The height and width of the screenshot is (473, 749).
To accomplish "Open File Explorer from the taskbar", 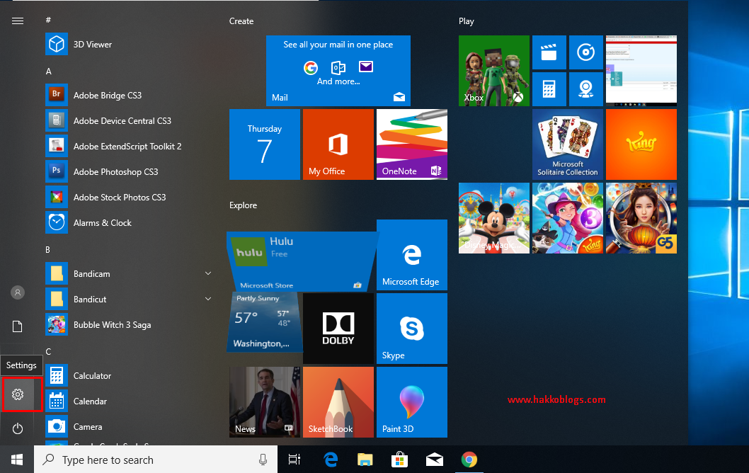I will (365, 460).
